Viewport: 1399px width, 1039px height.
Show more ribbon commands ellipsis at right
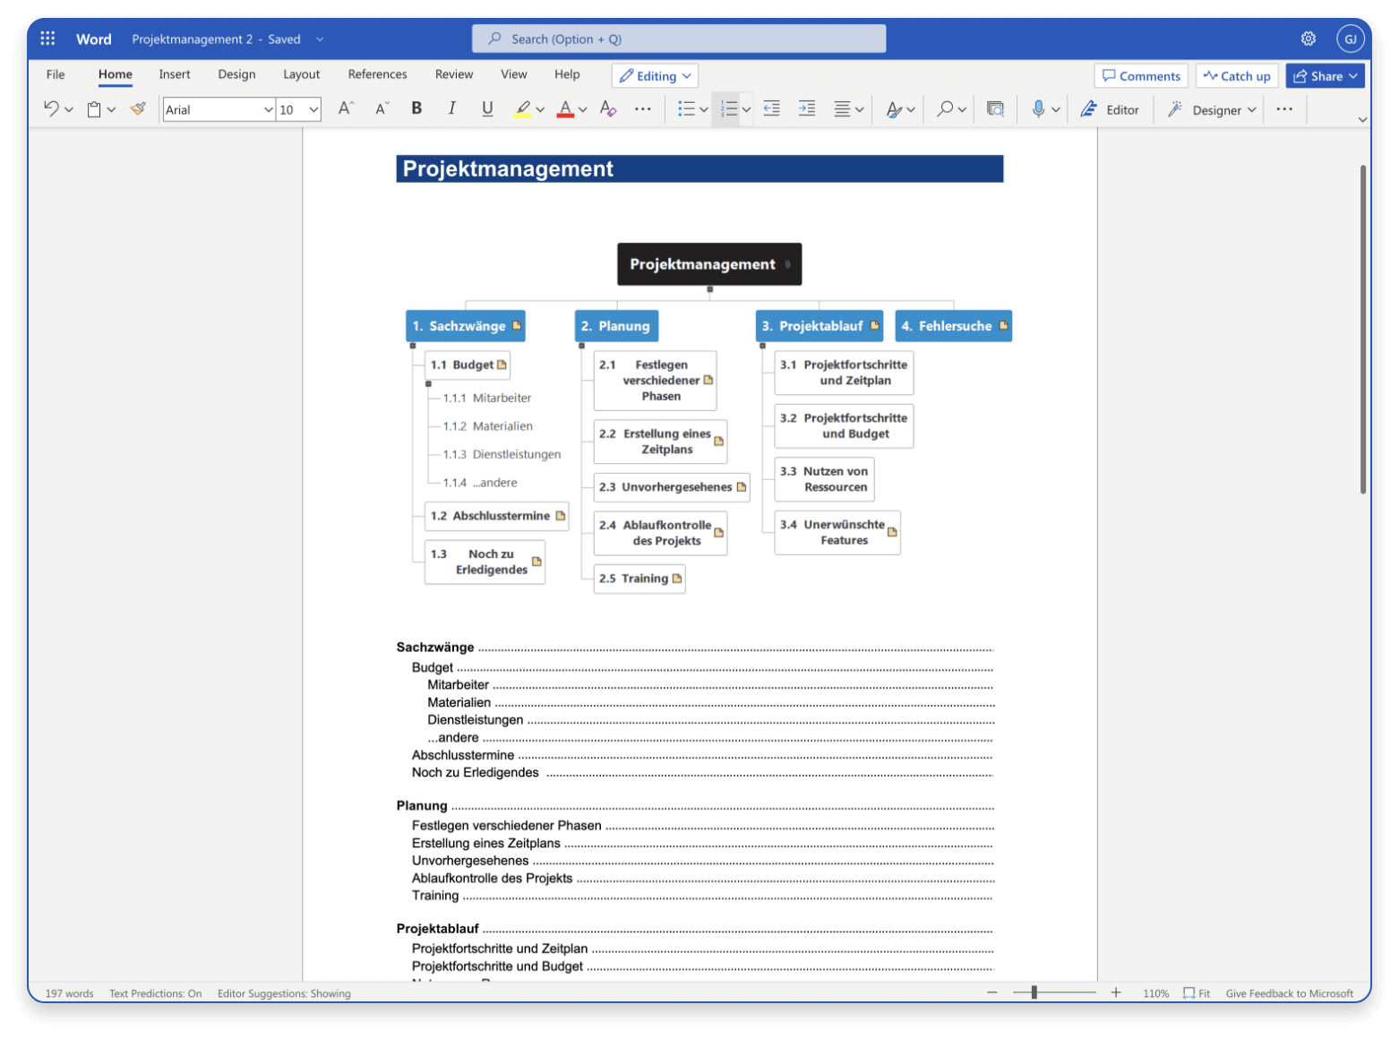click(1284, 109)
